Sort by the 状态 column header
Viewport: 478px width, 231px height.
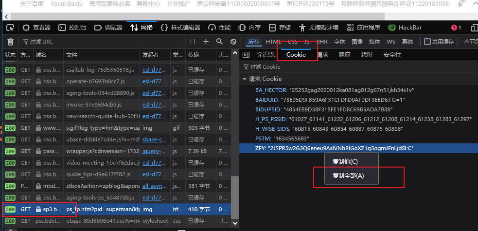click(10, 55)
